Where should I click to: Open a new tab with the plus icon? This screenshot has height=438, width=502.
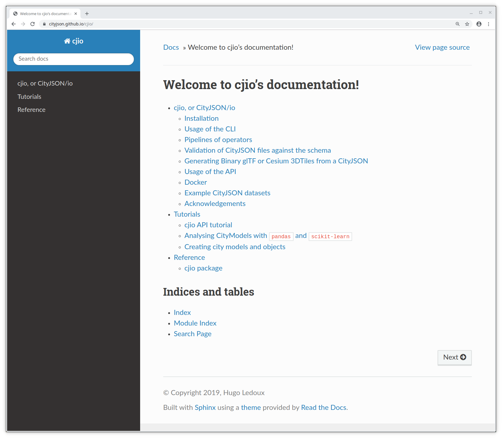click(87, 14)
